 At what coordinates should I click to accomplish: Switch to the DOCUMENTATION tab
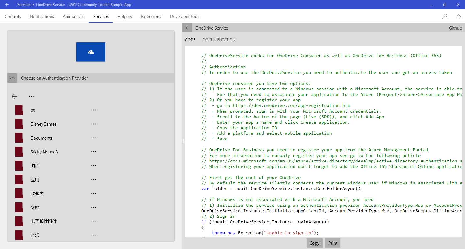click(x=219, y=40)
